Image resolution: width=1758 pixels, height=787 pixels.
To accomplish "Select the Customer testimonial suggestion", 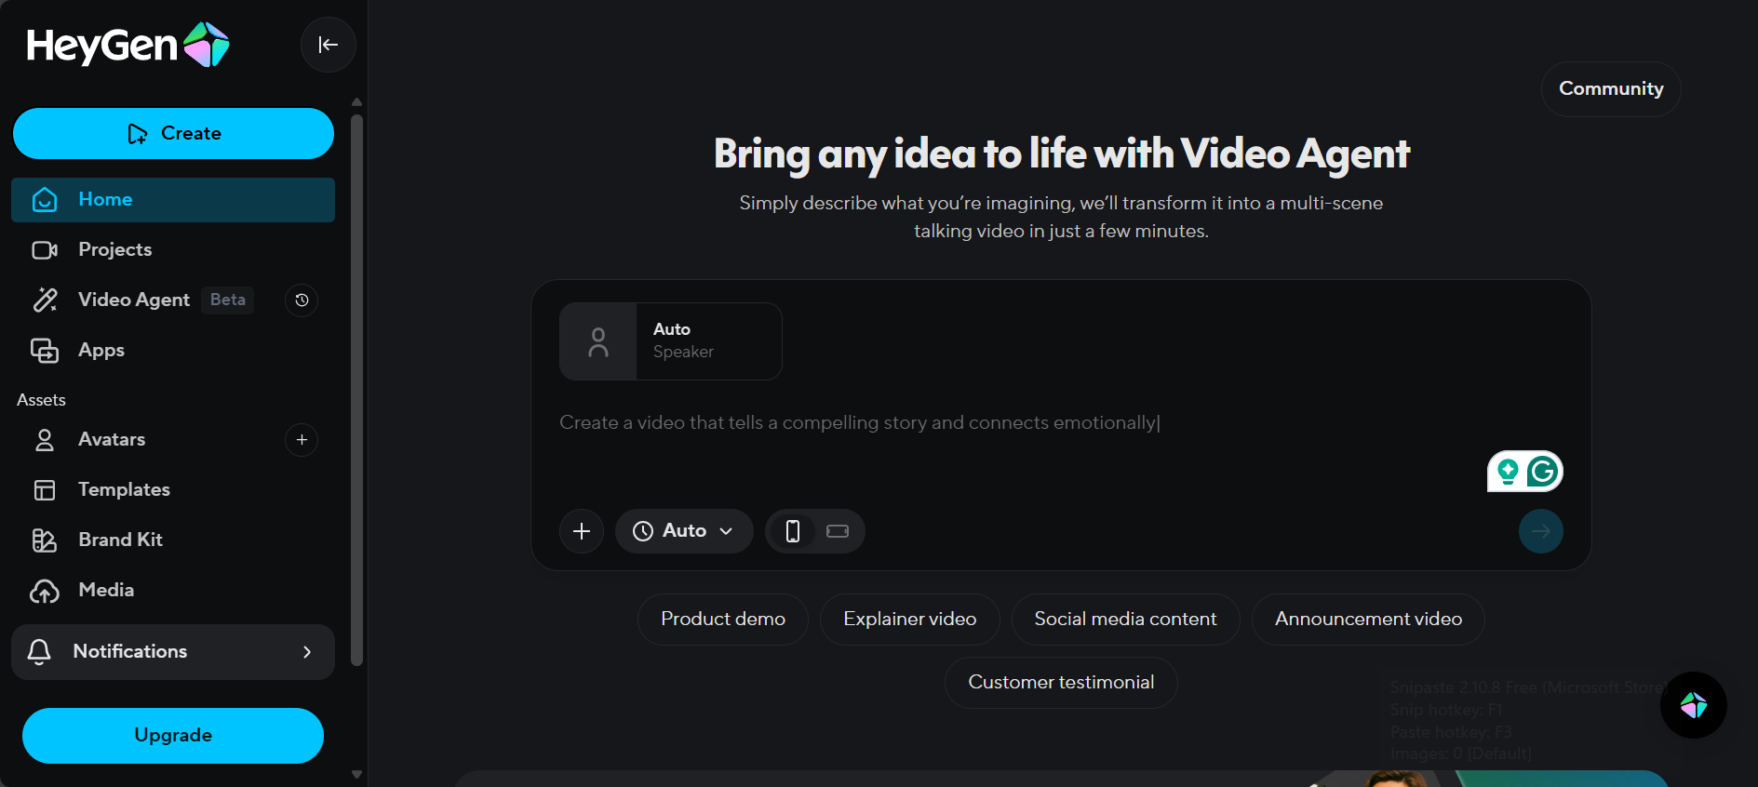I will [1061, 683].
